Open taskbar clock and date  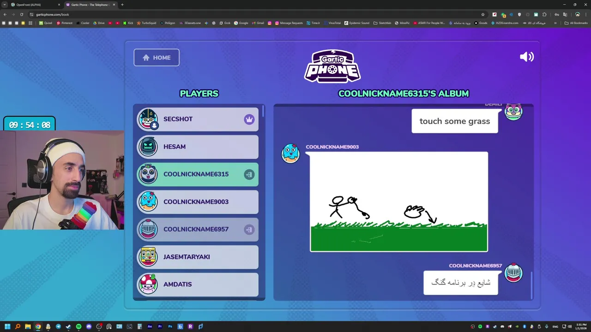click(x=581, y=326)
